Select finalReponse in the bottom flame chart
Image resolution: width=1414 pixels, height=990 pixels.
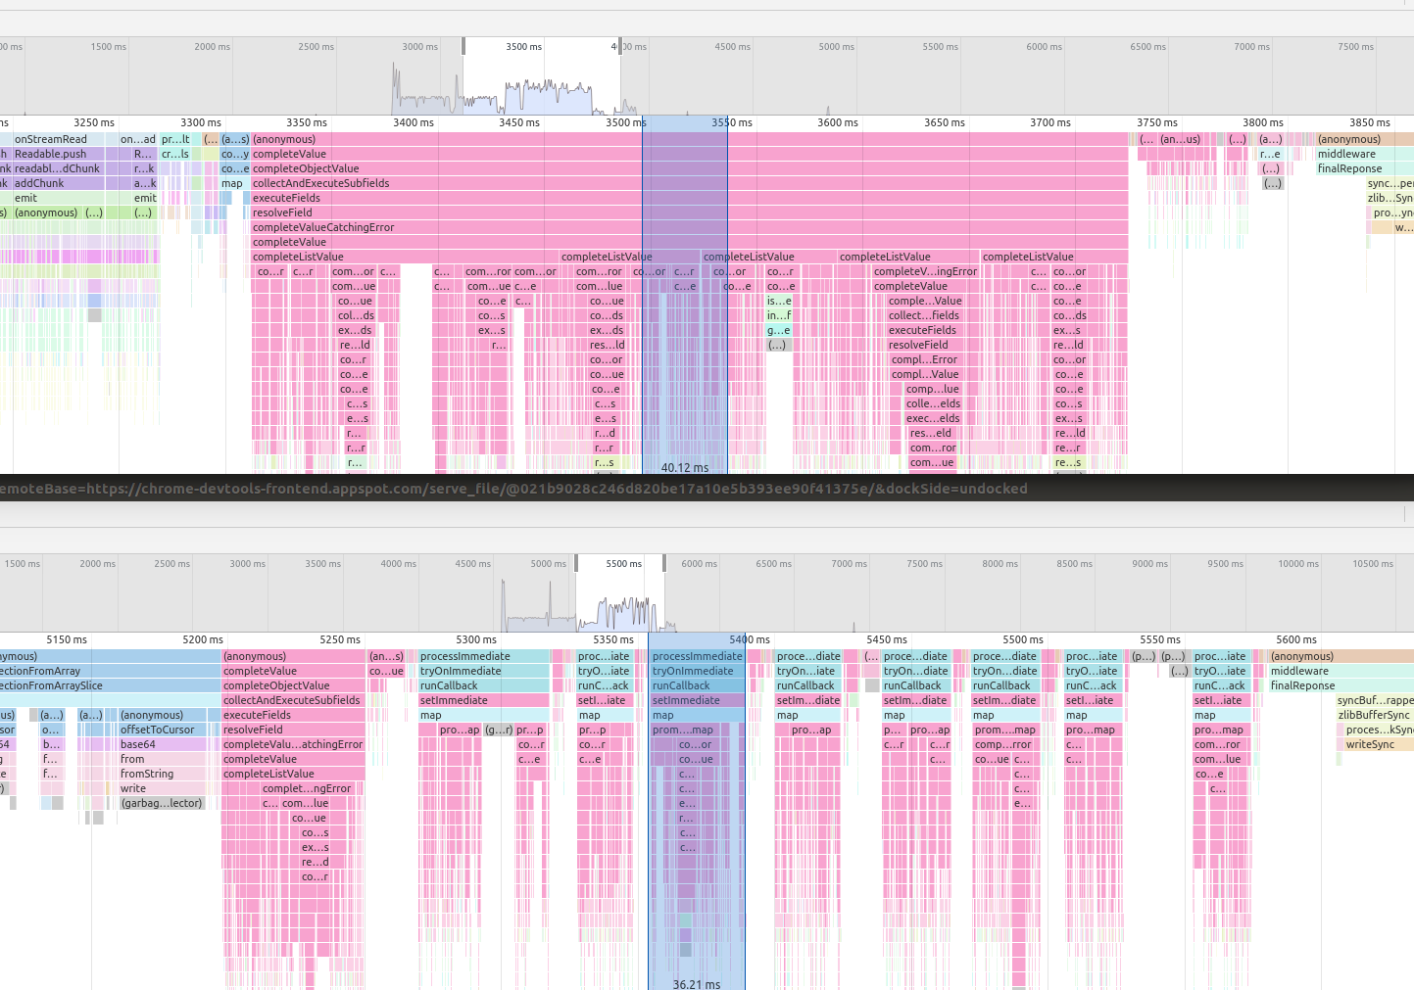point(1341,685)
